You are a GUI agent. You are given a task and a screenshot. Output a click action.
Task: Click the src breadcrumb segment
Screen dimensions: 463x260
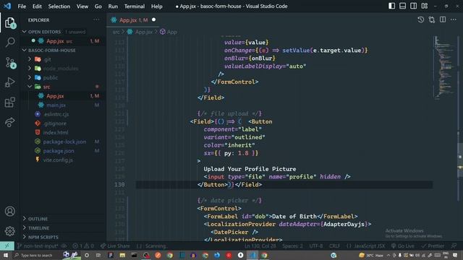point(116,32)
